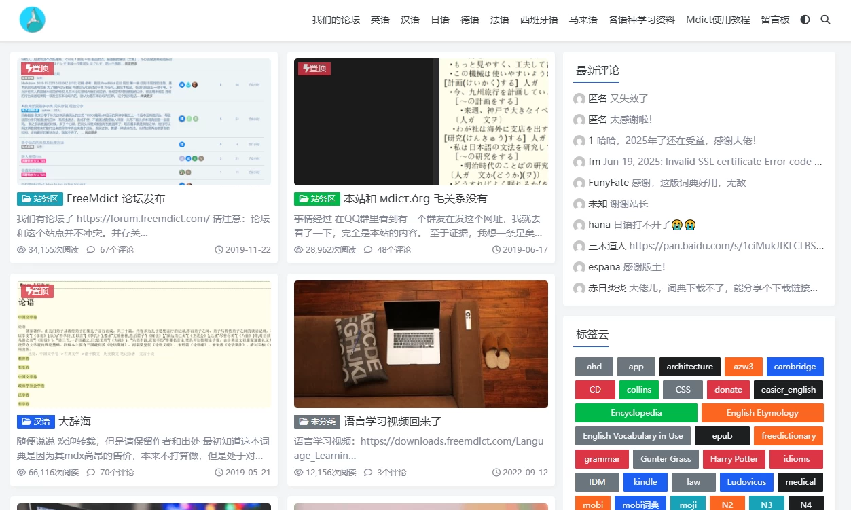Select the Harry Potter tag
This screenshot has height=510, width=851.
pos(734,459)
